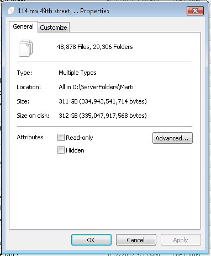The height and width of the screenshot is (256, 211).
Task: Open the Customize tab
Action: click(x=54, y=28)
